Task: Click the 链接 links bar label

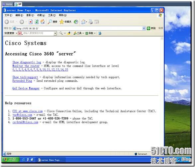Action: point(160,28)
